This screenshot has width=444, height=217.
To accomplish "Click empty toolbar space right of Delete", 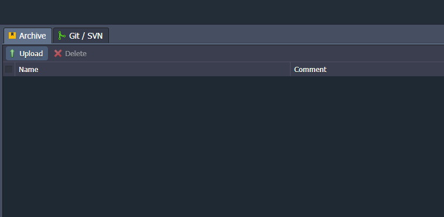I will pyautogui.click(x=266, y=53).
